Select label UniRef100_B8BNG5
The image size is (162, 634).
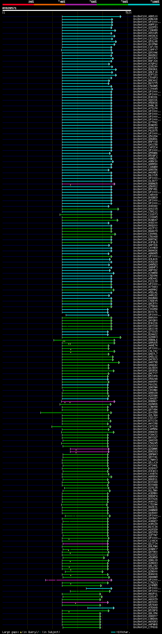click(145, 184)
